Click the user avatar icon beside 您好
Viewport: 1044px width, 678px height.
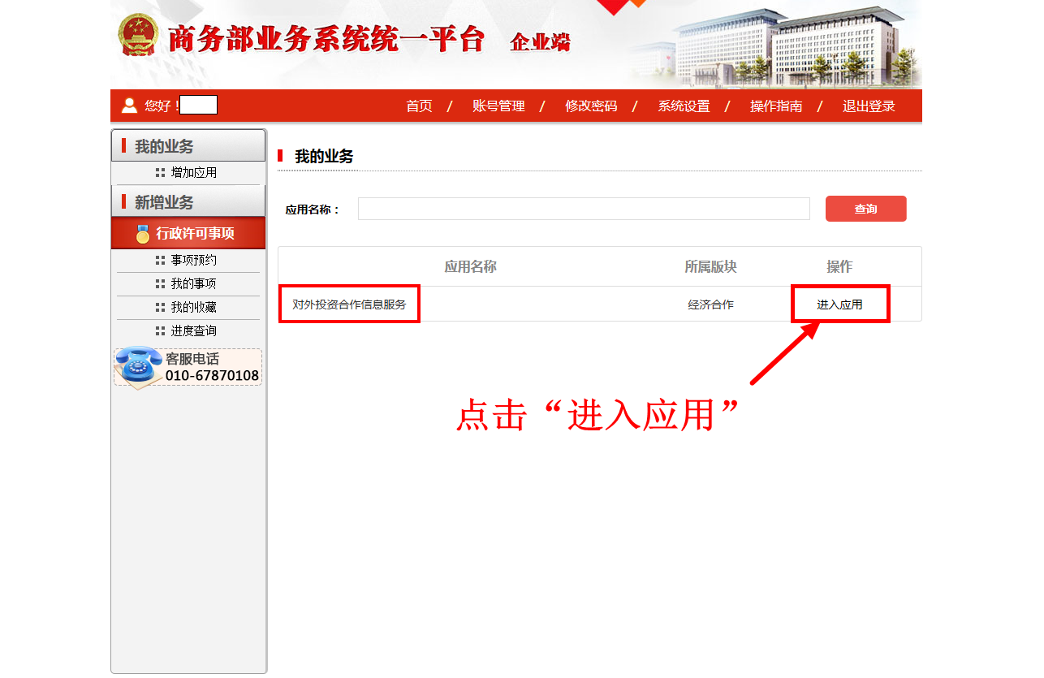point(129,106)
